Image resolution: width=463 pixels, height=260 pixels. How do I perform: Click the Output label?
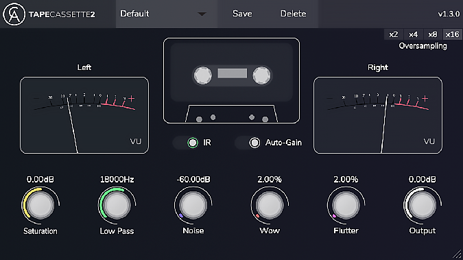(x=423, y=231)
